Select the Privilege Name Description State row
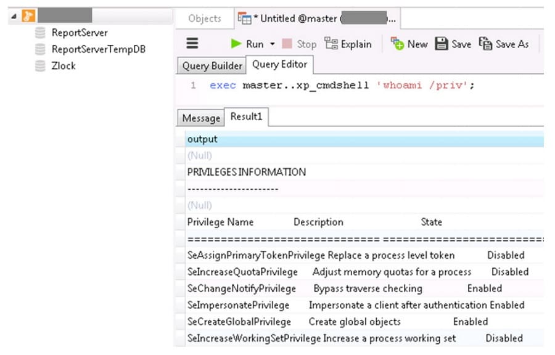 [x=364, y=222]
